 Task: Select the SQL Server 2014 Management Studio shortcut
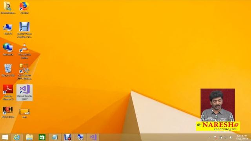tap(24, 72)
